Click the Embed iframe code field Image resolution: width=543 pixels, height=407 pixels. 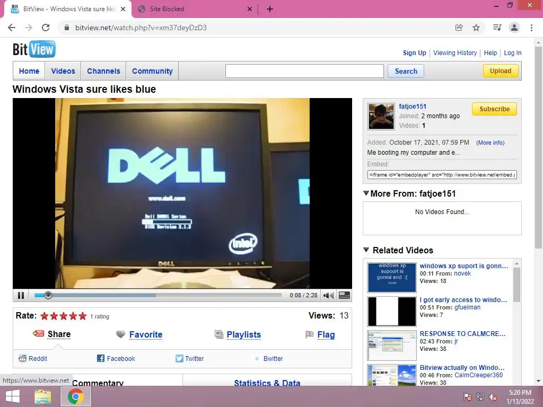point(442,174)
